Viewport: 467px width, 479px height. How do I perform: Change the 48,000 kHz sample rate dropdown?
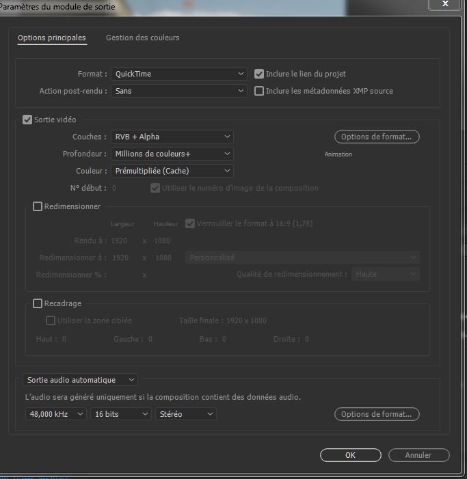56,414
